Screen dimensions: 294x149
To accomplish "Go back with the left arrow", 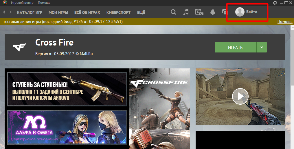I will pyautogui.click(x=4, y=12).
